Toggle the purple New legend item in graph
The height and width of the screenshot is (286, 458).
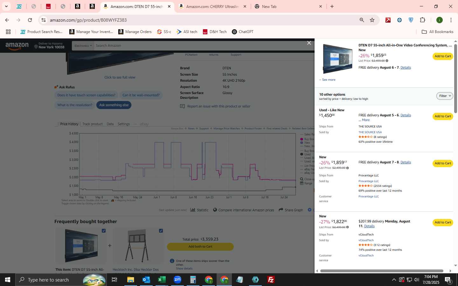coord(305,143)
